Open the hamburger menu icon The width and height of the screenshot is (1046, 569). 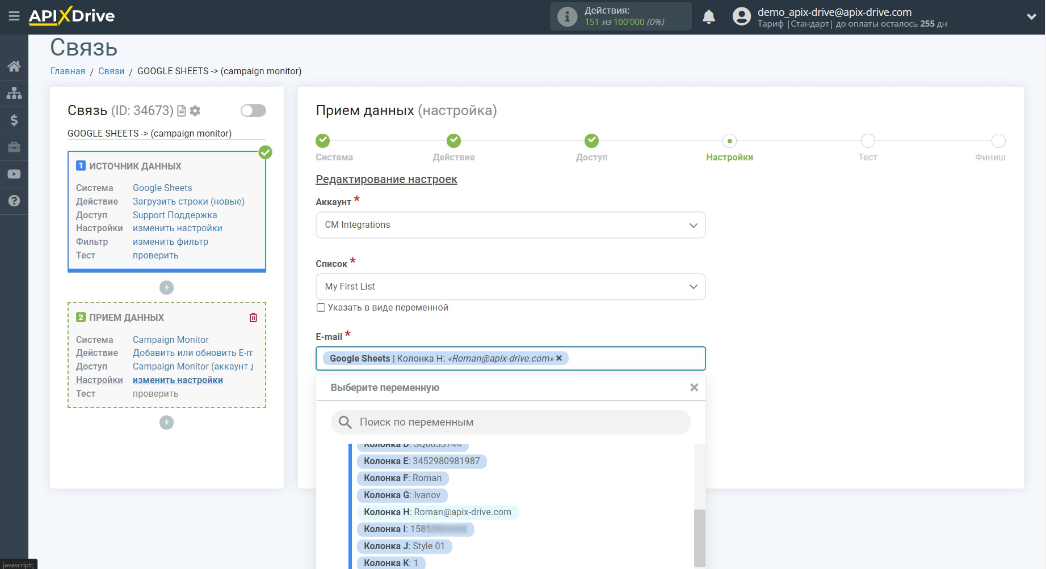14,16
